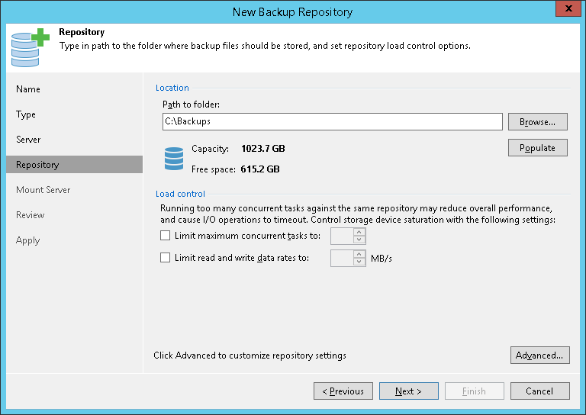Select the Repository wizard step

(x=37, y=165)
